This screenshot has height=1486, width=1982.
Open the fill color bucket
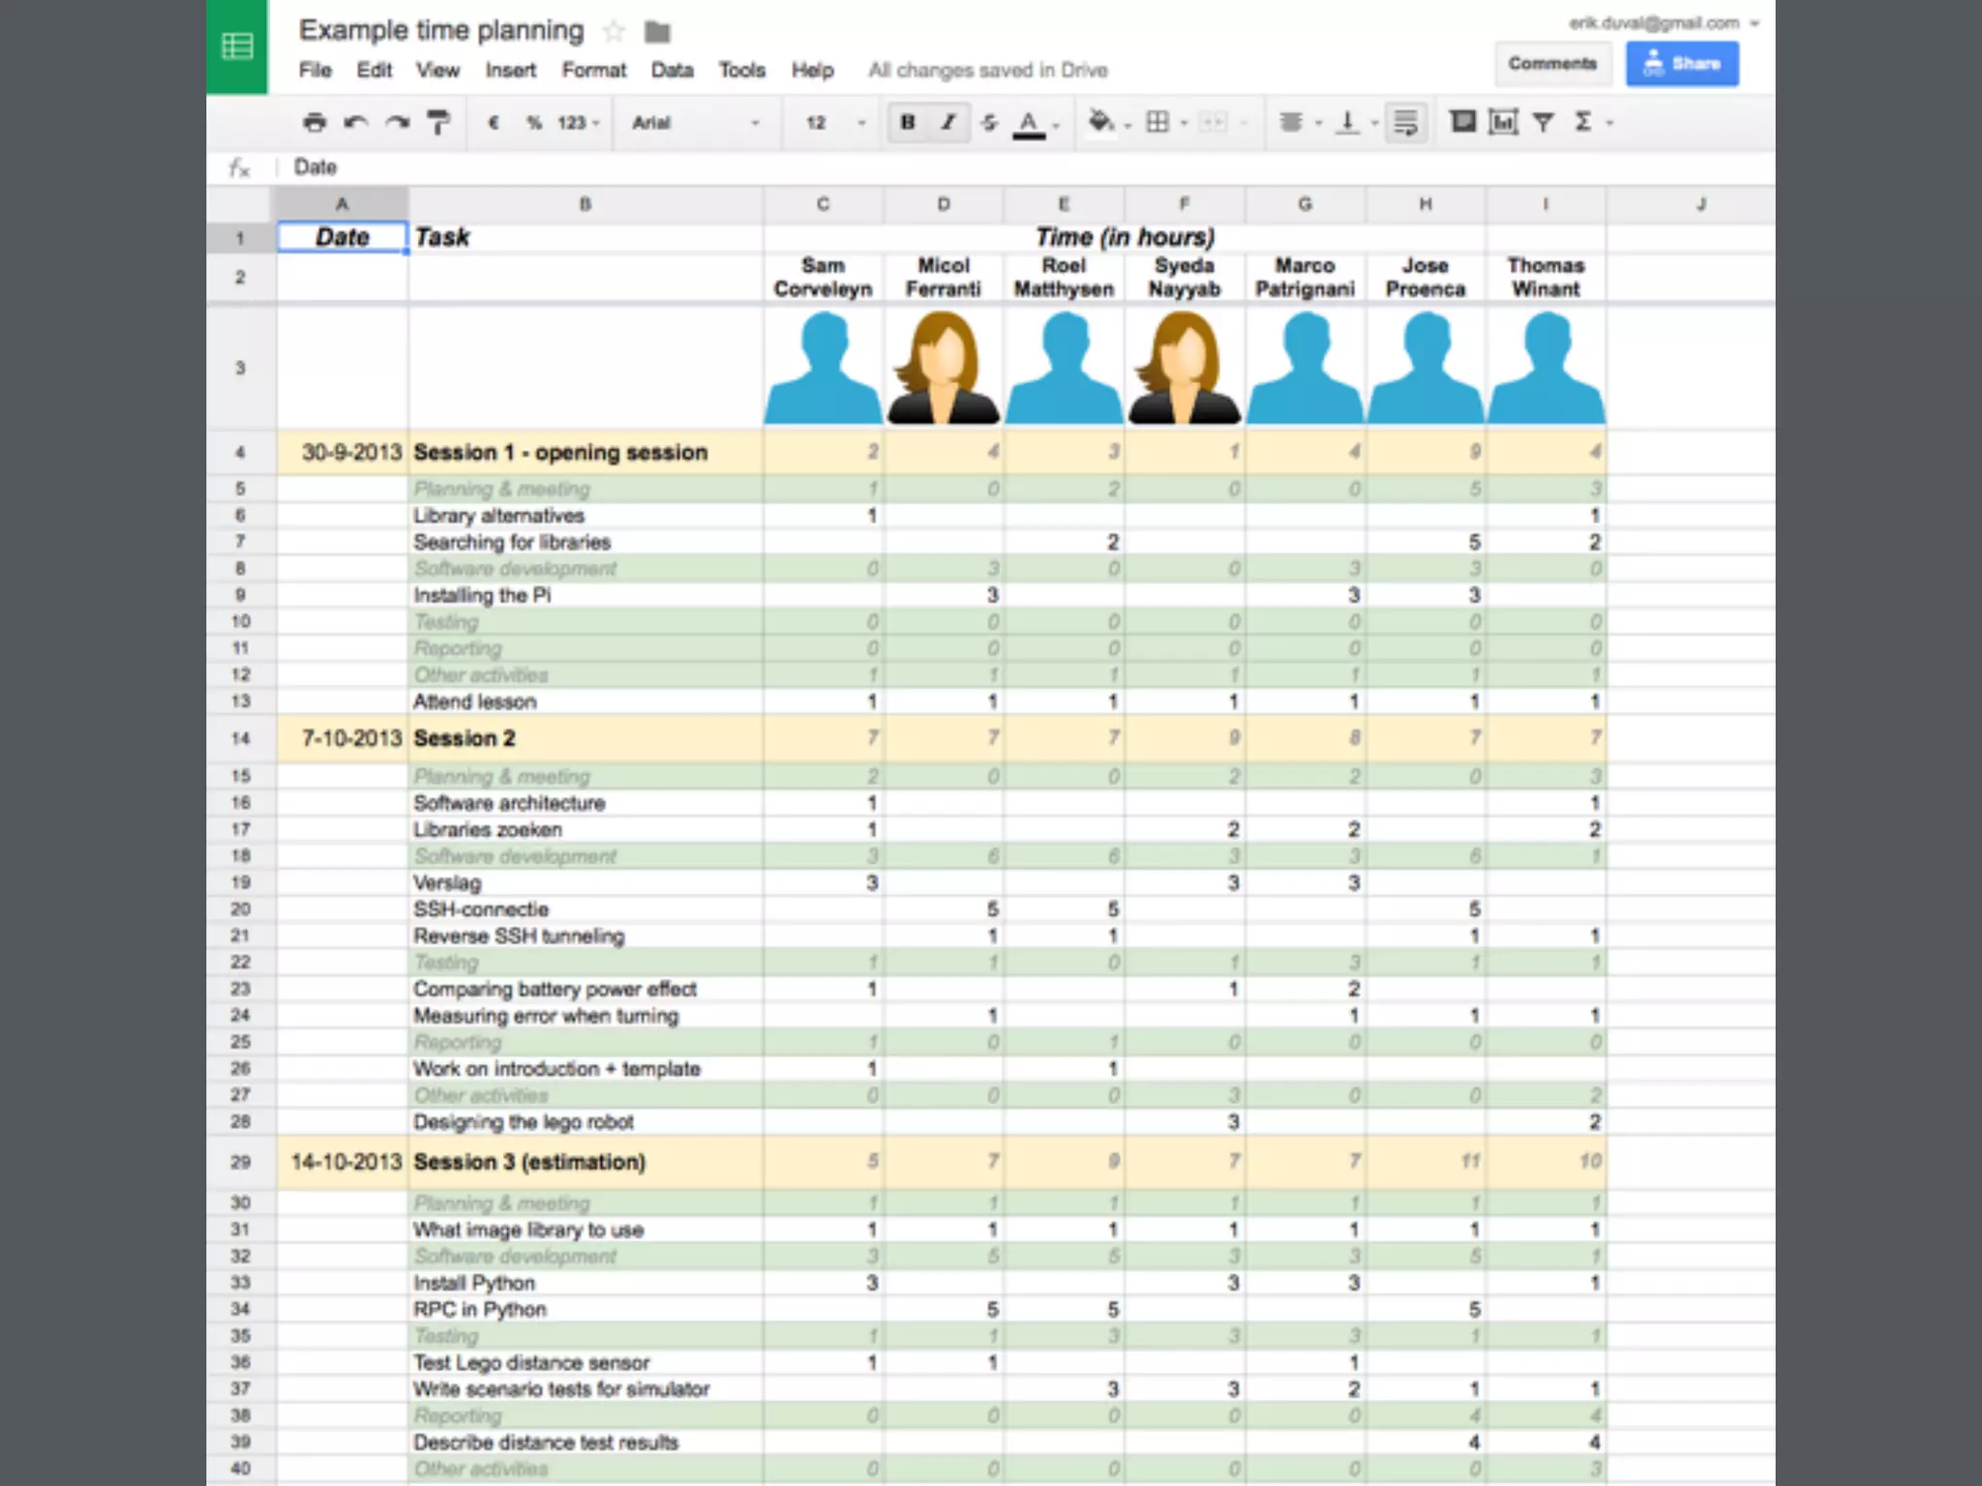1100,122
